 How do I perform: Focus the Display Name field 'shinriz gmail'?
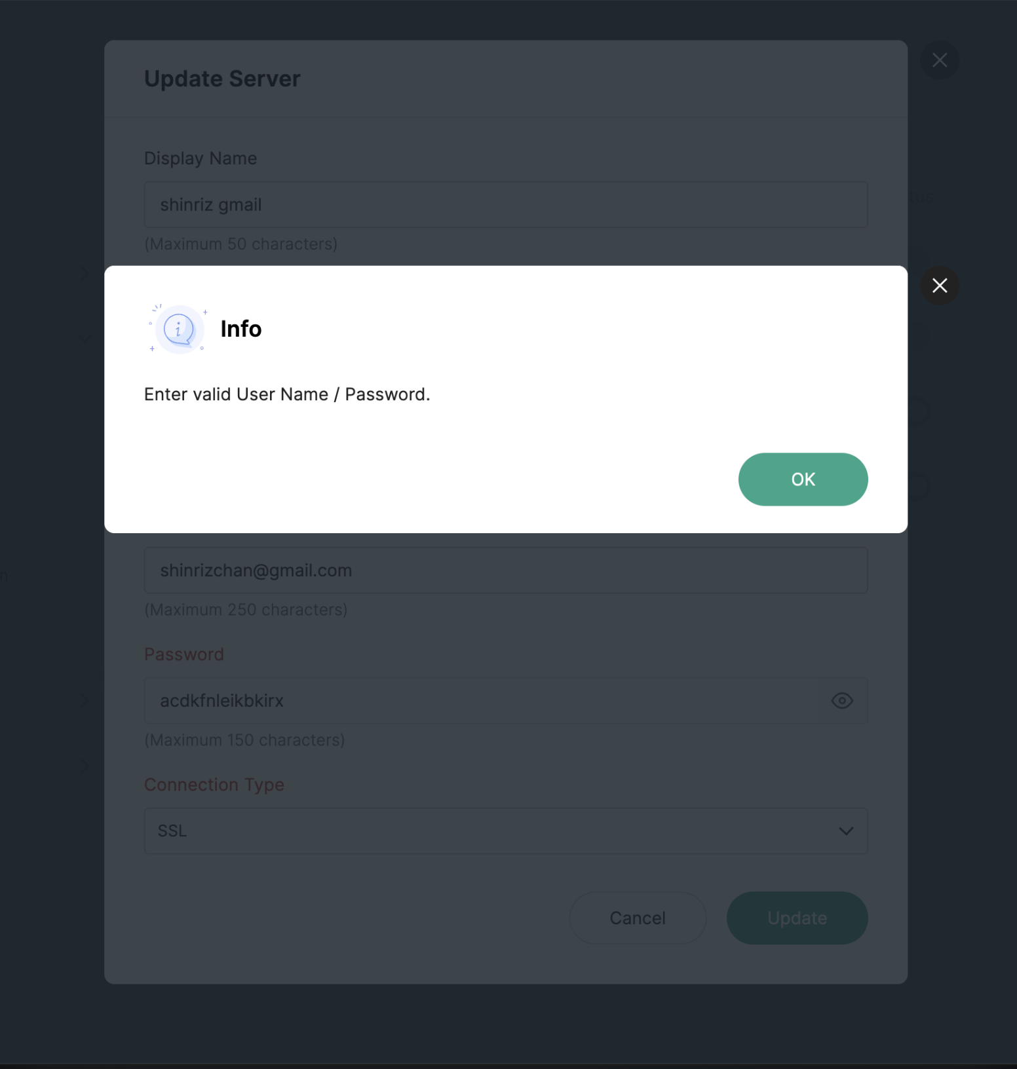[x=505, y=205]
